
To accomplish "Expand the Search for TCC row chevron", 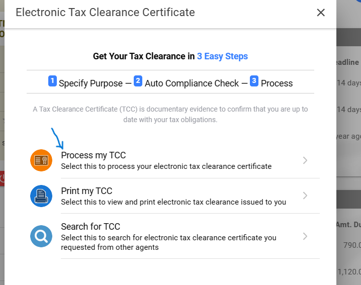I will [305, 236].
